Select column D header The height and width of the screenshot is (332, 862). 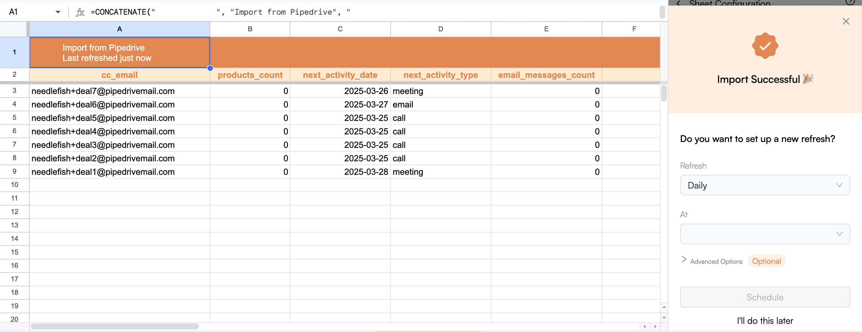(441, 29)
